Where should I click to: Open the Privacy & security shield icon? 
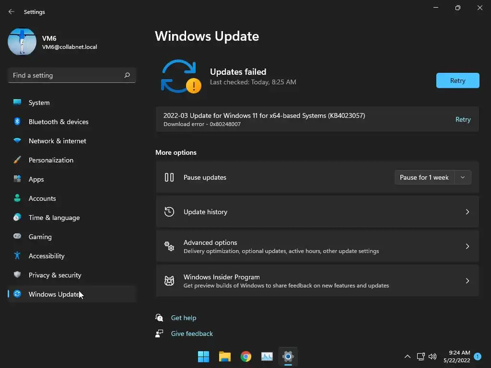point(17,275)
